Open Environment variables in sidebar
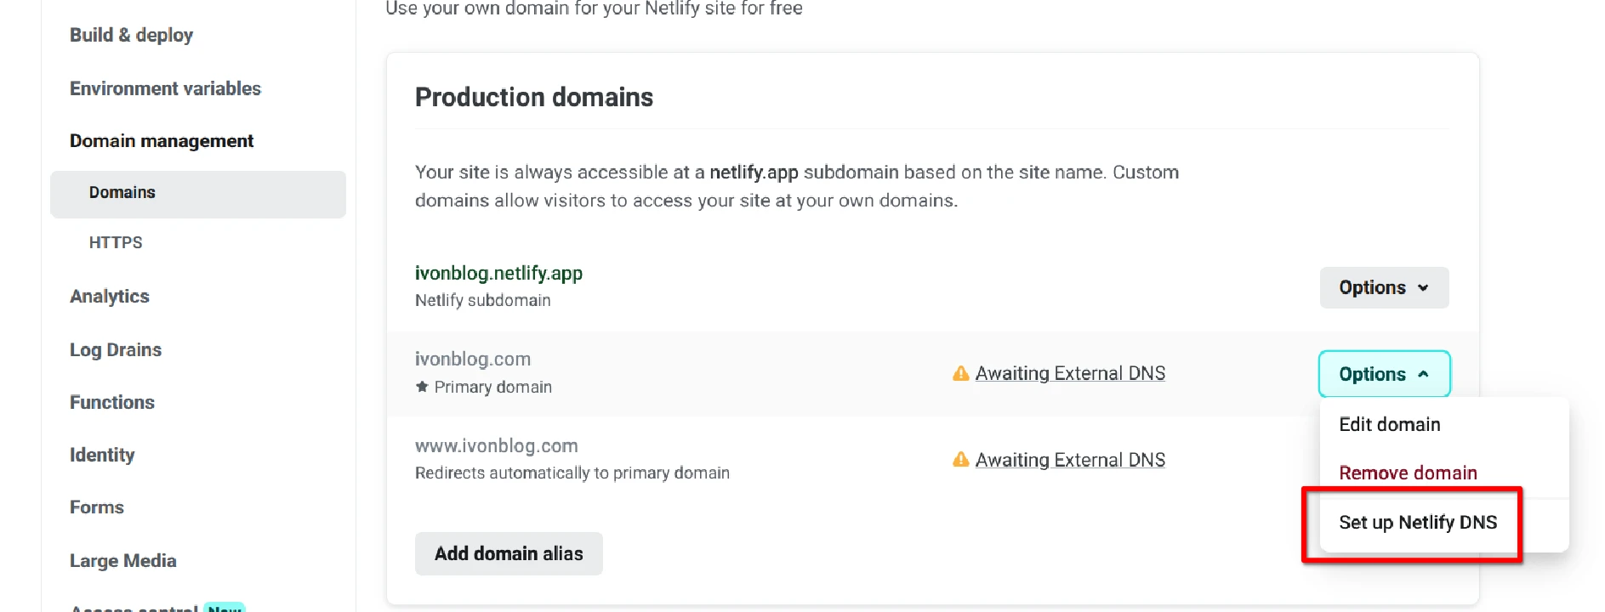This screenshot has height=612, width=1605. click(165, 88)
